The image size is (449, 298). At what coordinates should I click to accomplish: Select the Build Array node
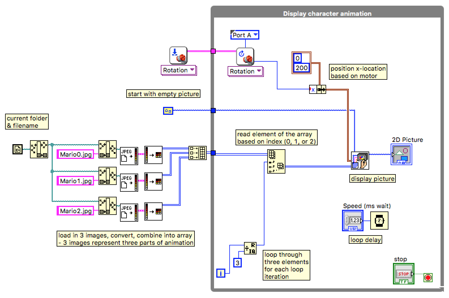(x=197, y=153)
